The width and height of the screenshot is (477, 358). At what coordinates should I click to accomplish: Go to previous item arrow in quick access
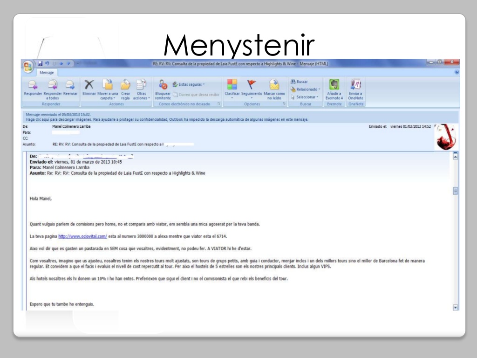(61, 63)
